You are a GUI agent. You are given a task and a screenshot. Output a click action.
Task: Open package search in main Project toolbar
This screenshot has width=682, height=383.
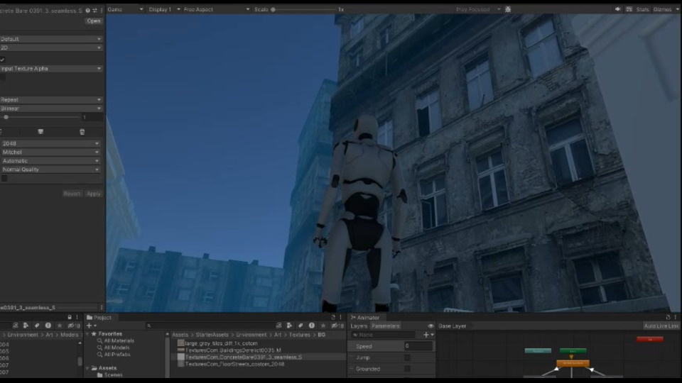278,326
